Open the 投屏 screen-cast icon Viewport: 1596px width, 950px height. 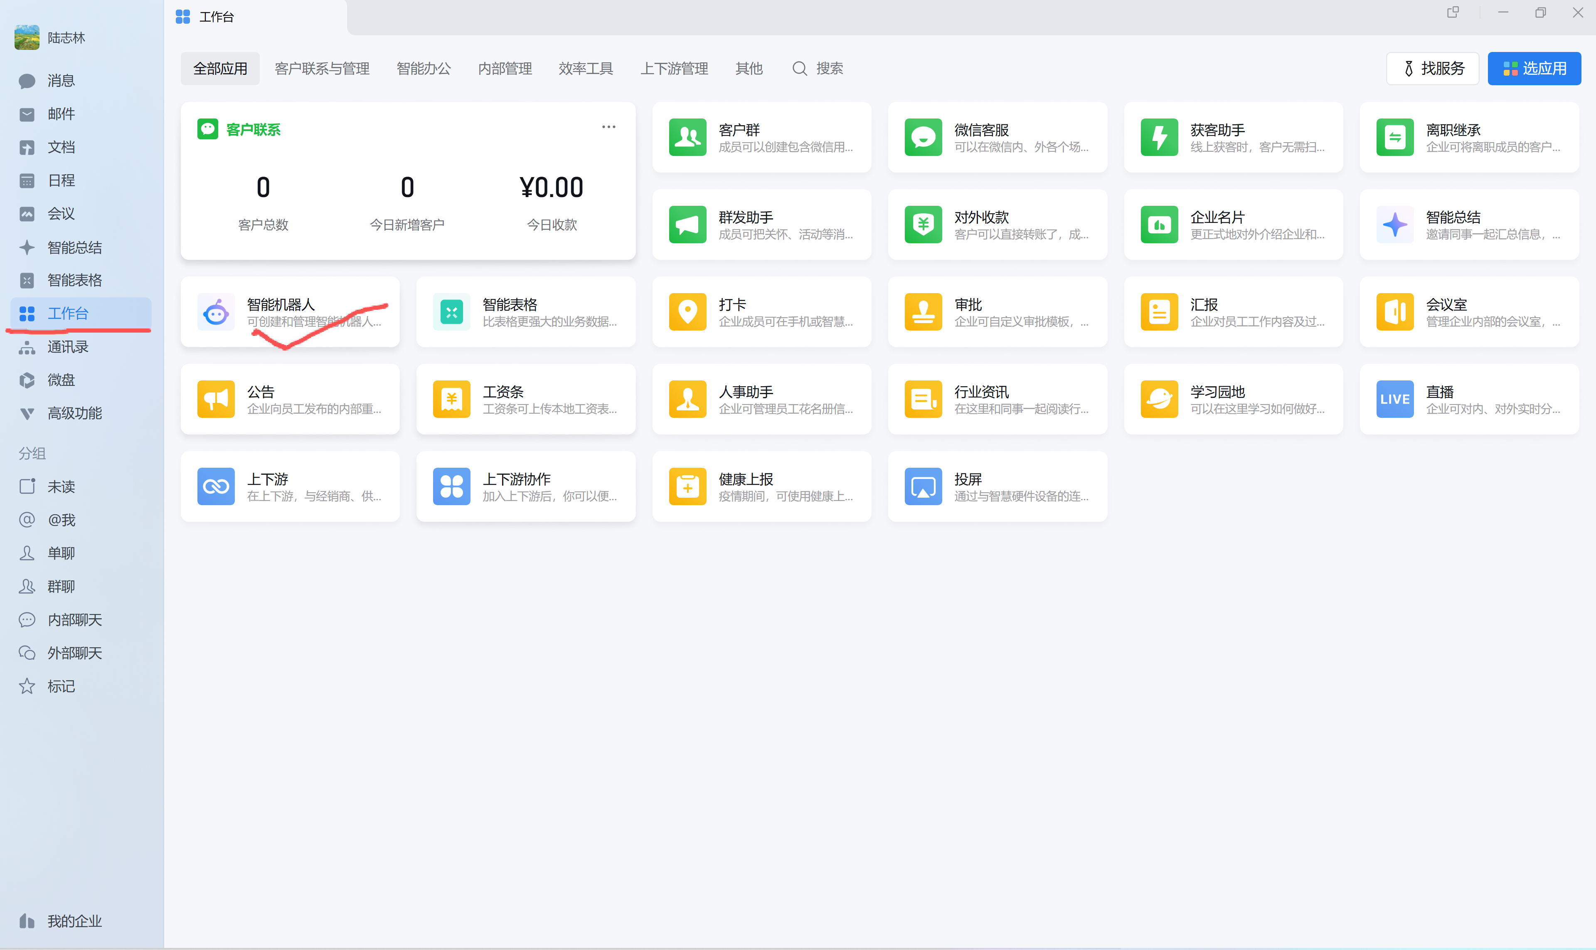[x=923, y=487]
